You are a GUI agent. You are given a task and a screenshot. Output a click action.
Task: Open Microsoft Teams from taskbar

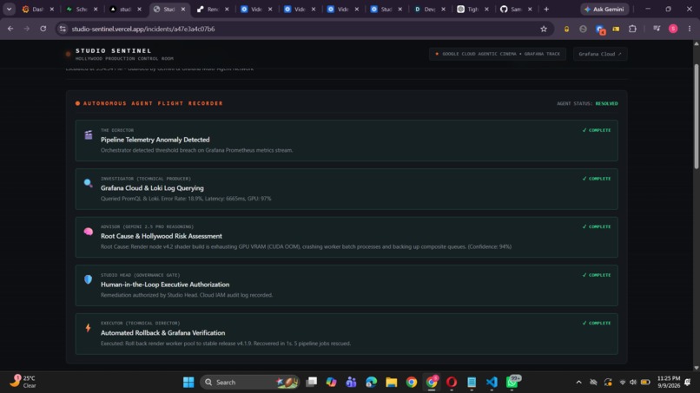coord(352,383)
